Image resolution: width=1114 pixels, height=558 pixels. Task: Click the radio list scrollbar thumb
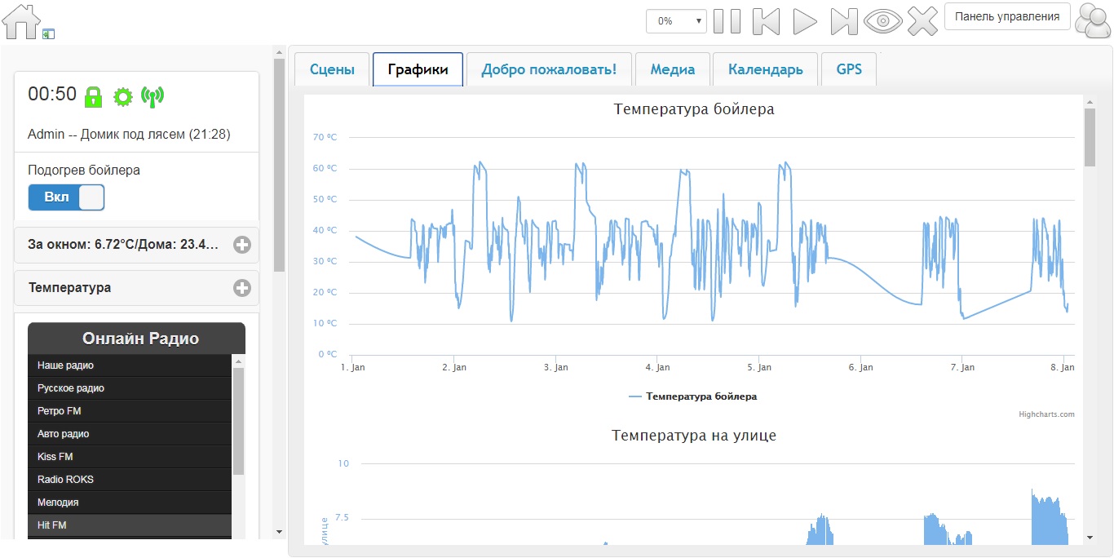(239, 421)
